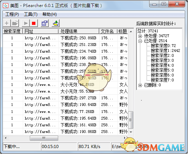Click the download folder icon with green arrow
Viewport: 188px width, 154px height.
(56, 23)
